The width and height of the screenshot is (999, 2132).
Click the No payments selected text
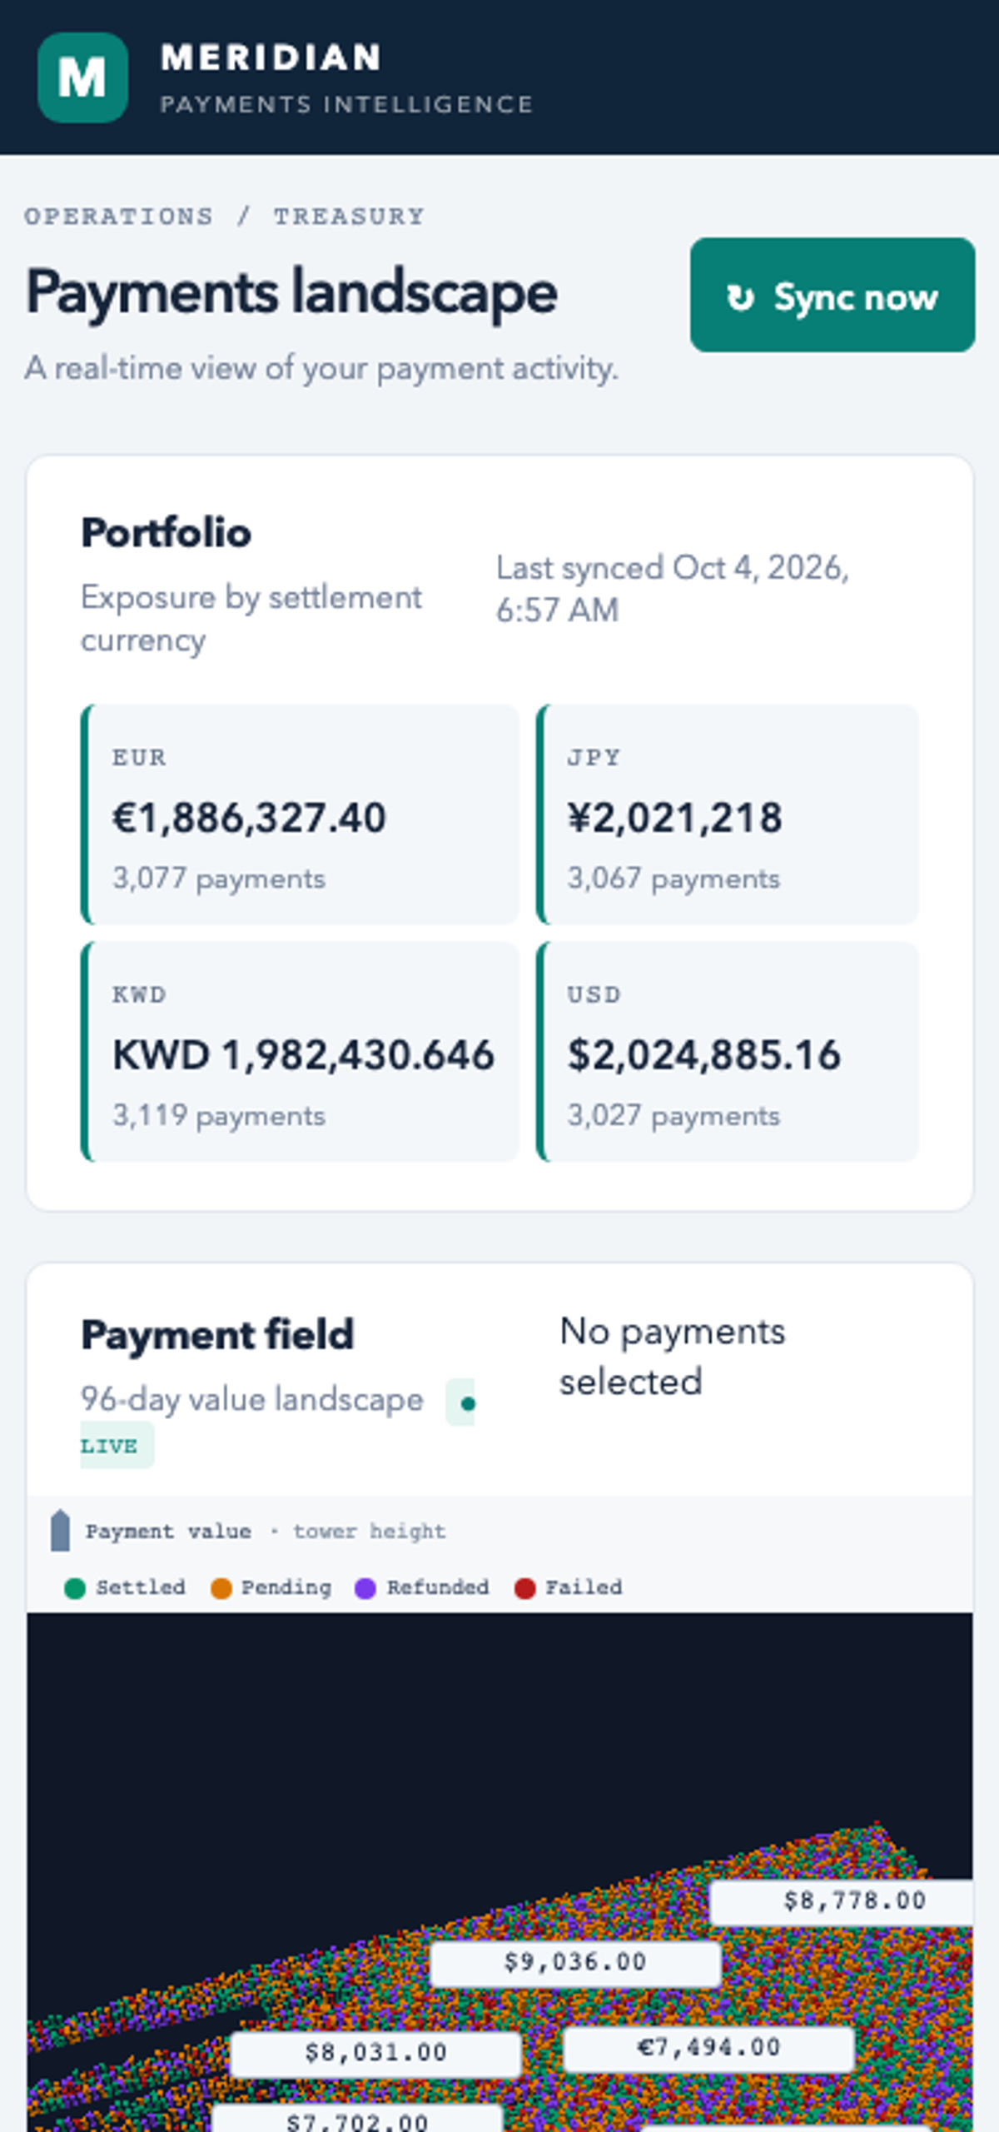click(x=673, y=1356)
